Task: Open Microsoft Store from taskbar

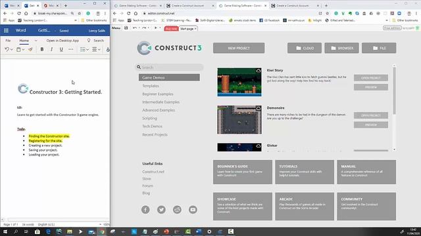Action: point(37,231)
